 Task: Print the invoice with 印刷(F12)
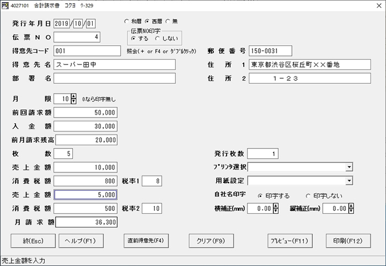(347, 241)
